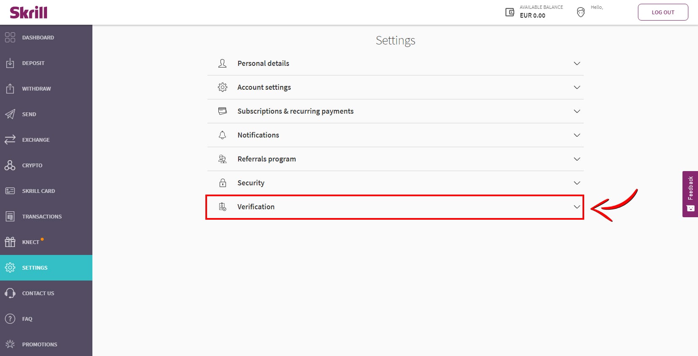Open the Feedback side tab
The width and height of the screenshot is (698, 356).
click(690, 194)
